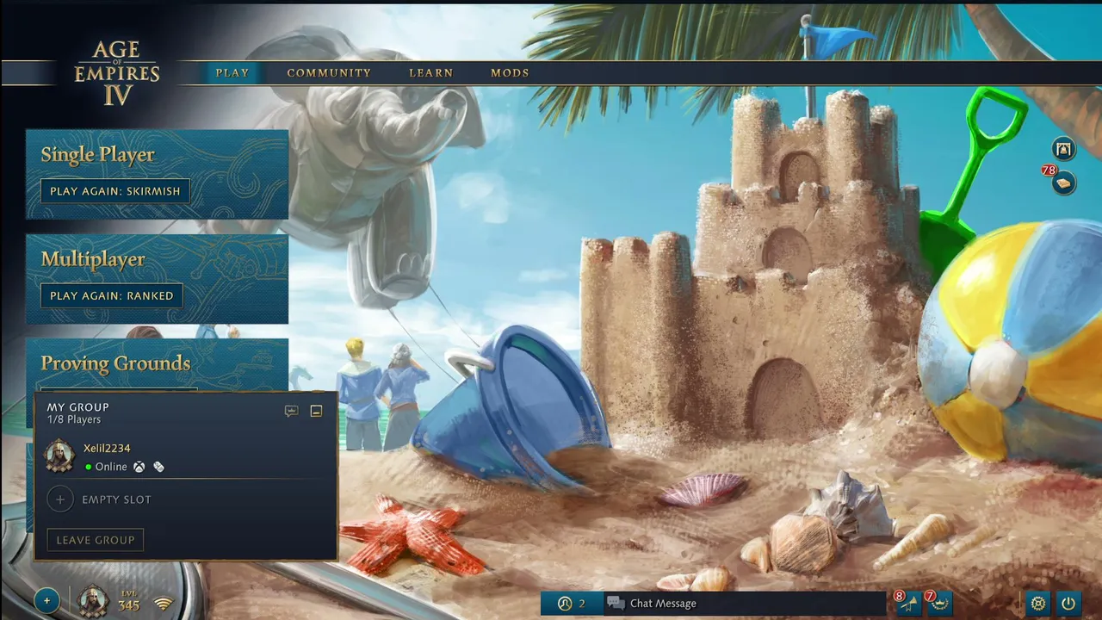Open the PLAY tab

click(x=232, y=73)
